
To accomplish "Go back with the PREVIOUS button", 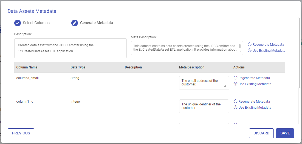I will point(21,133).
